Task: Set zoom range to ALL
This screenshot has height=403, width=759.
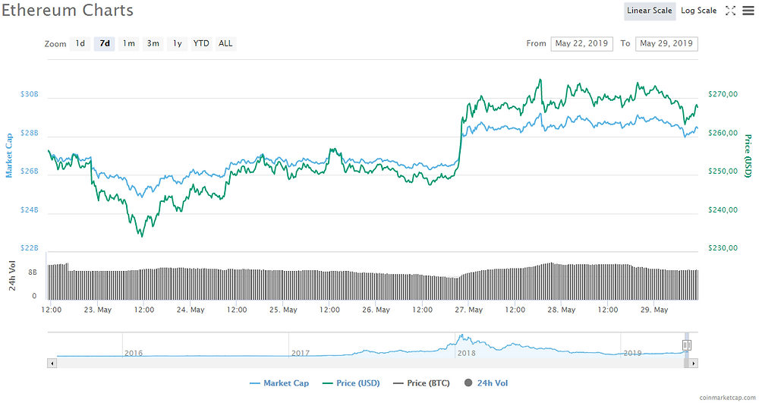Action: (x=225, y=43)
